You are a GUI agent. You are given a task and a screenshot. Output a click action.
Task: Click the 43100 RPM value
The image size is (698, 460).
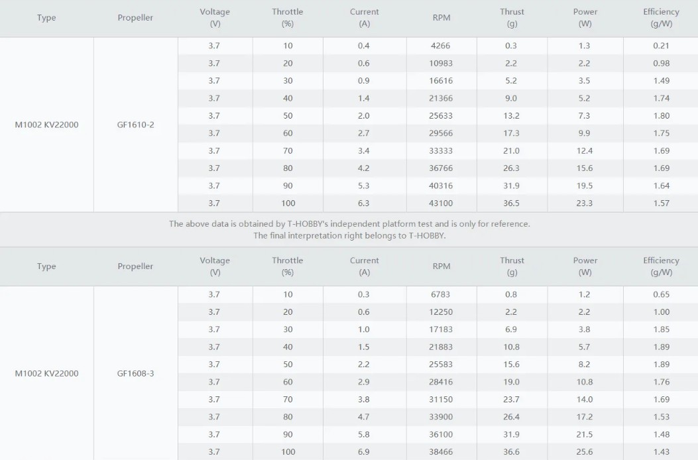pyautogui.click(x=441, y=203)
